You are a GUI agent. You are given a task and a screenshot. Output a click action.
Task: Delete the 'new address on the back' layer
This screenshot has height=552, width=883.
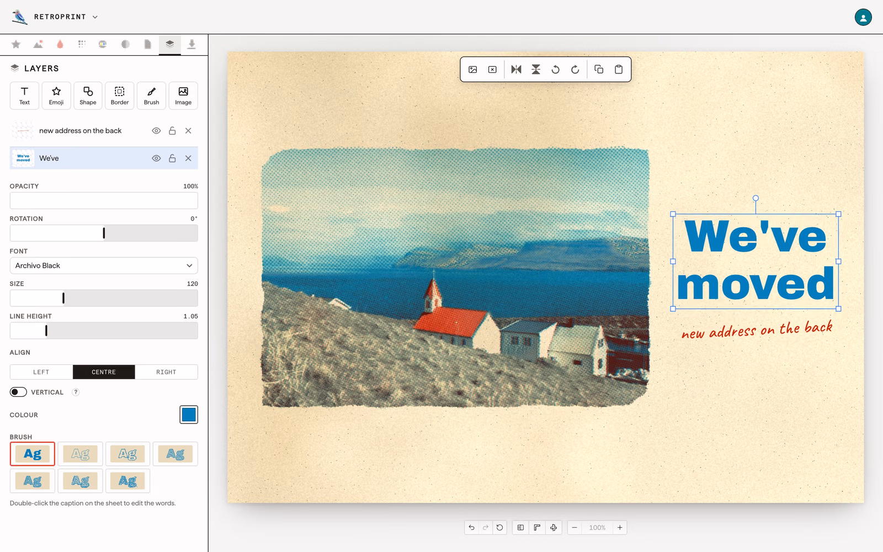(188, 131)
